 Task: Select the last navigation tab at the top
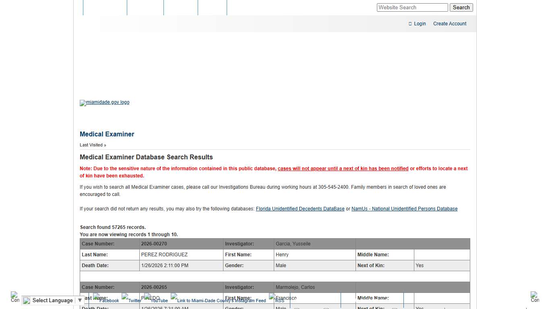point(212,7)
